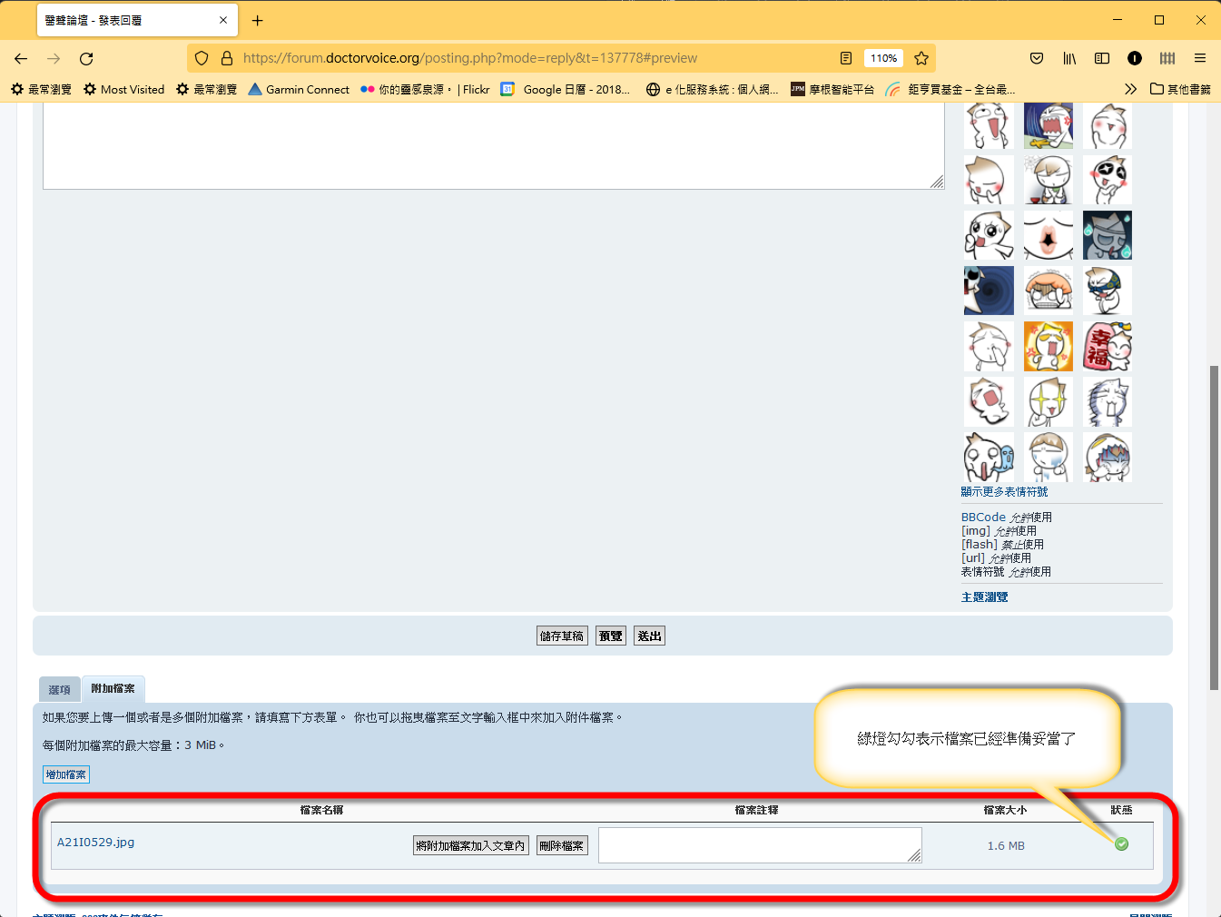Toggle the sidebar view icon
Screen dimensions: 1221x917
pyautogui.click(x=1102, y=58)
